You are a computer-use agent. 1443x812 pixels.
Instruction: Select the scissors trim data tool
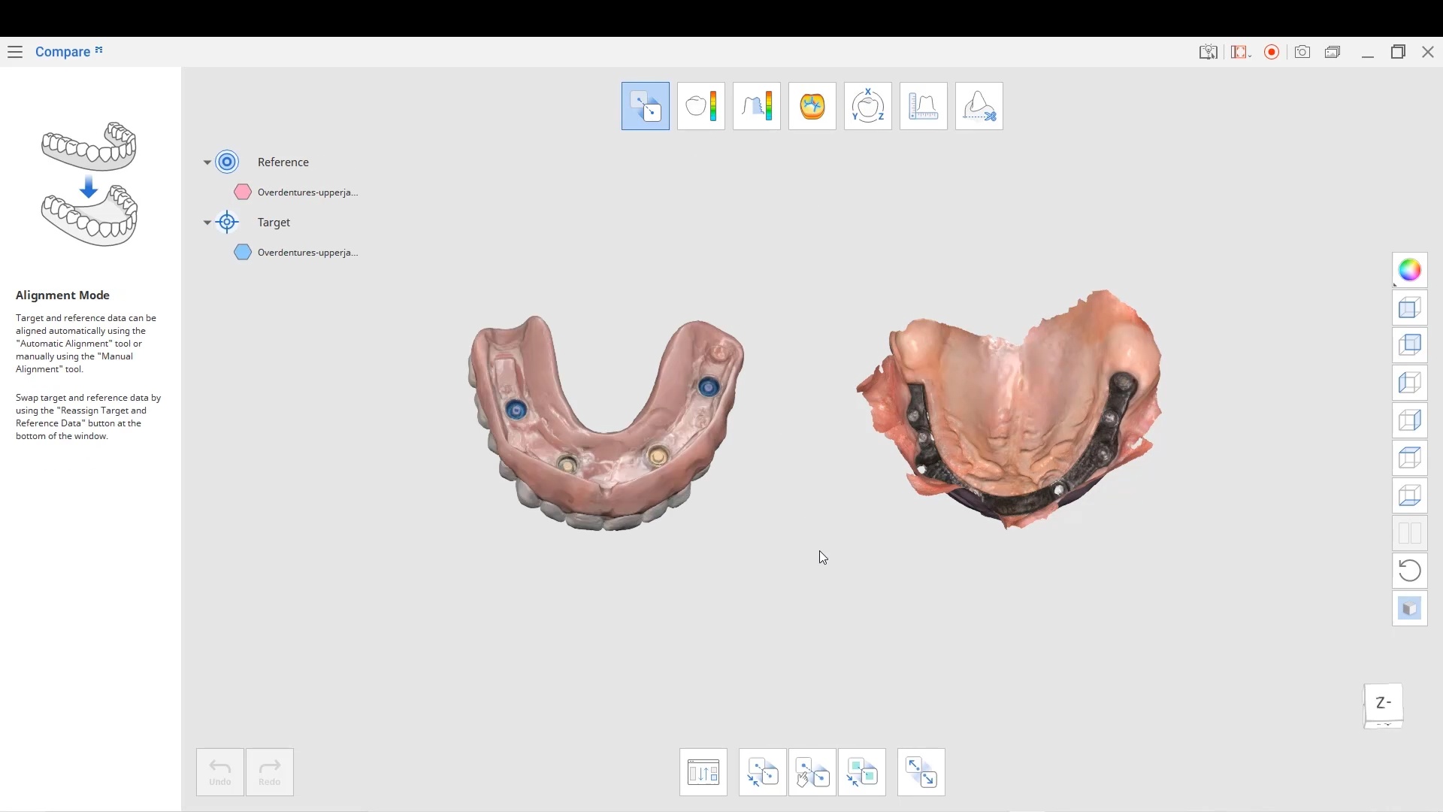pos(979,106)
